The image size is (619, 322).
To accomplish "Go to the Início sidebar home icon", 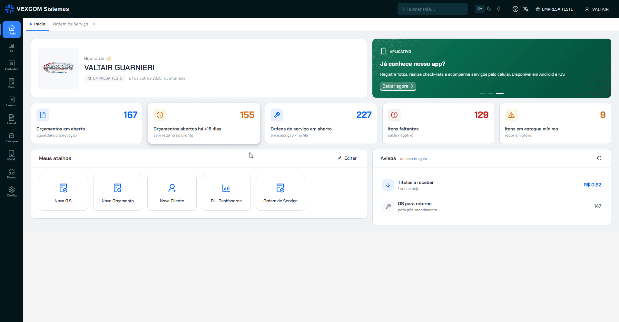I will (x=12, y=30).
